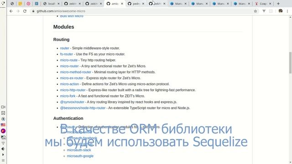Expand the tray arrow in left panel
This screenshot has width=292, height=164.
point(3,155)
